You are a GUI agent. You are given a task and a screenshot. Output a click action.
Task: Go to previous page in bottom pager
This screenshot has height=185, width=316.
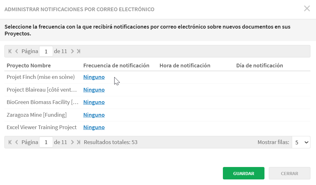[x=17, y=142]
